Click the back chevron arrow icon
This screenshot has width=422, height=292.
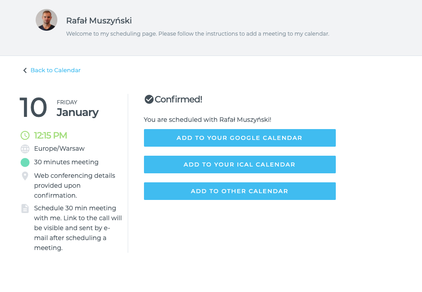(25, 70)
